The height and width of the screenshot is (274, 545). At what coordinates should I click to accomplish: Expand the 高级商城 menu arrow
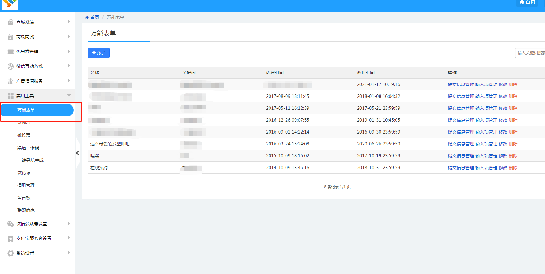point(69,37)
